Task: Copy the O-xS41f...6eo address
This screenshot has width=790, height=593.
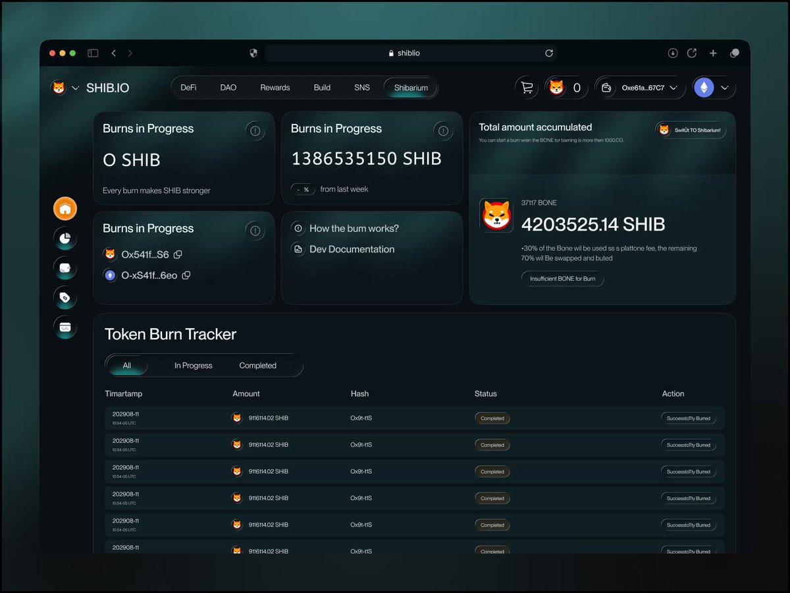Action: pyautogui.click(x=186, y=275)
